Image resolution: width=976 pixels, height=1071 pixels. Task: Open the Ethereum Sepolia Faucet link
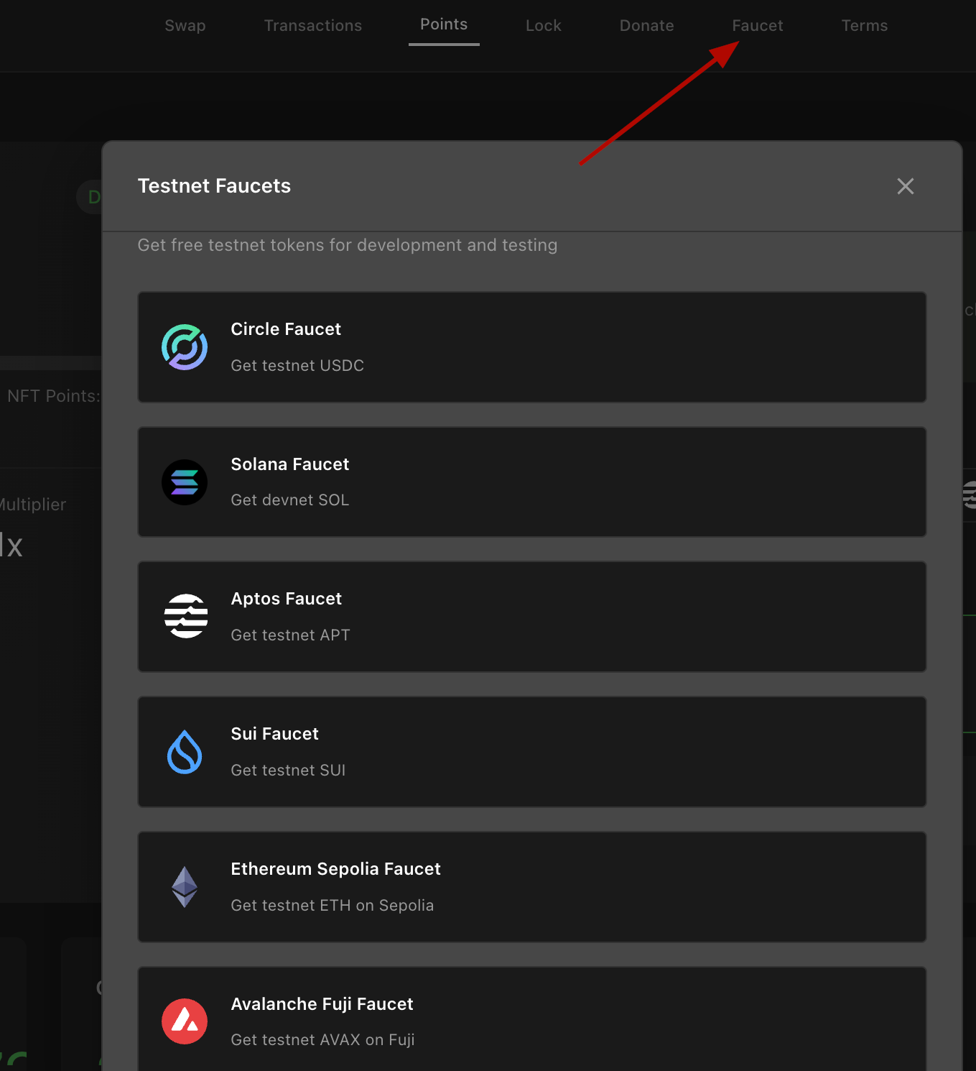tap(336, 869)
